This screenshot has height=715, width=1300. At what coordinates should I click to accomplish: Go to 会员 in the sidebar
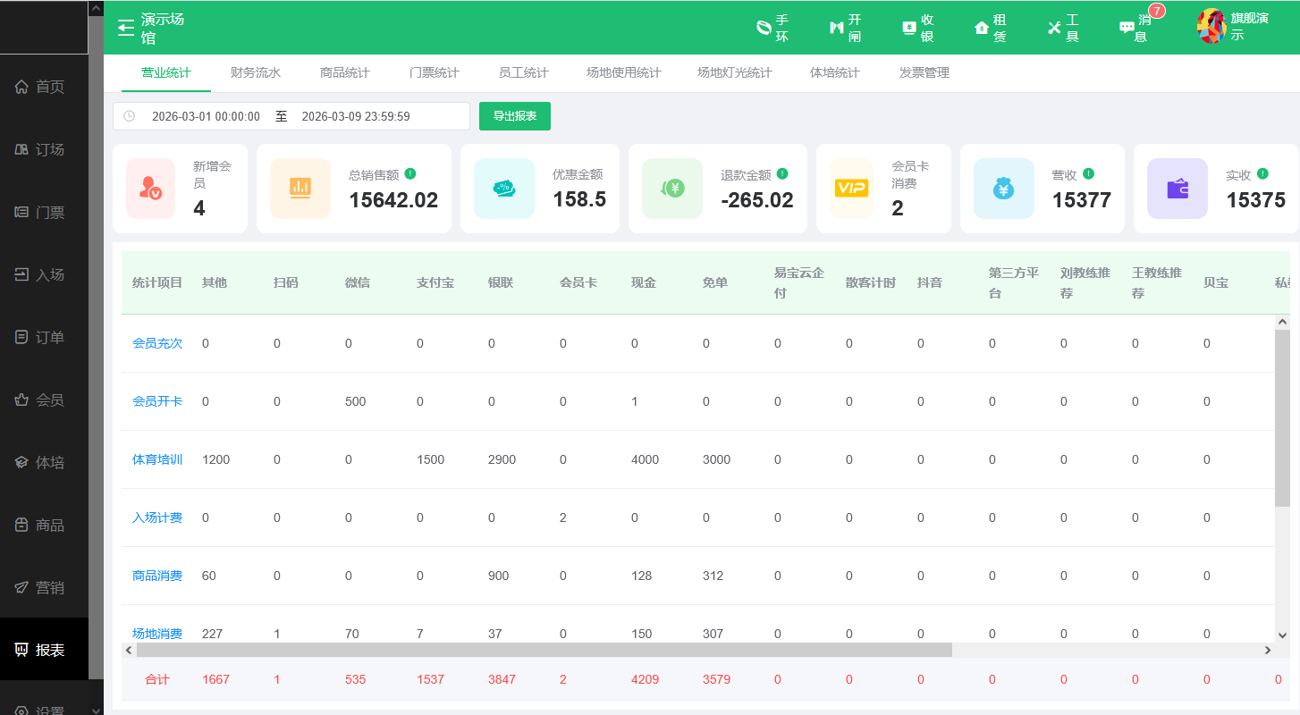[x=49, y=400]
